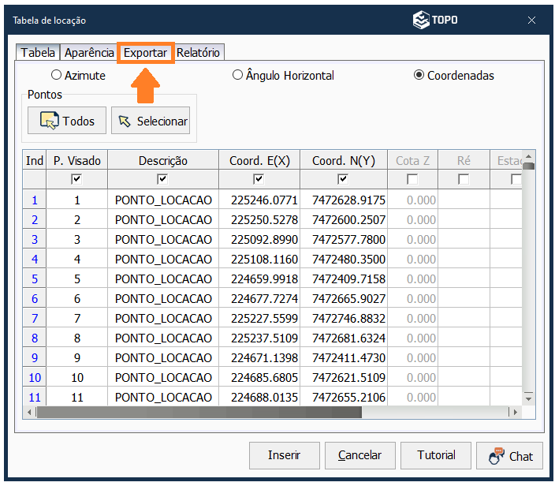The image size is (555, 486).
Task: Switch to the Exportar tab
Action: (146, 53)
